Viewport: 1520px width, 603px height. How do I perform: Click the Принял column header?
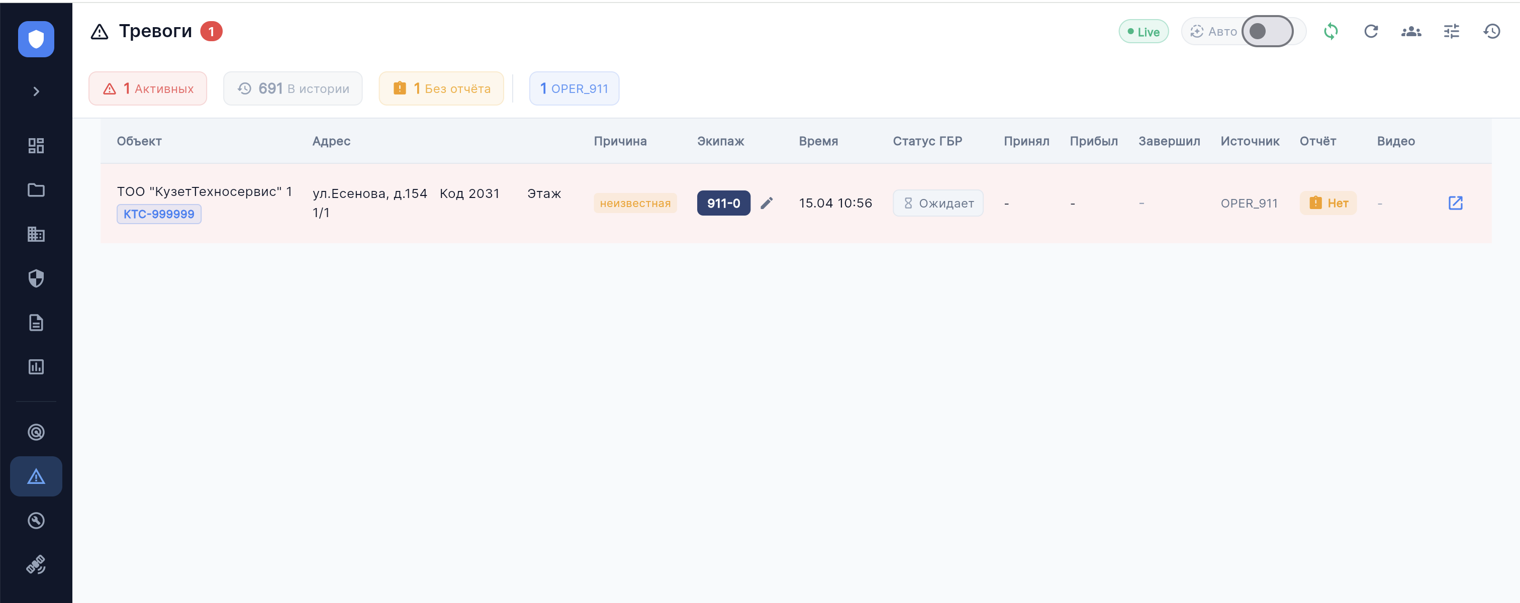1026,141
